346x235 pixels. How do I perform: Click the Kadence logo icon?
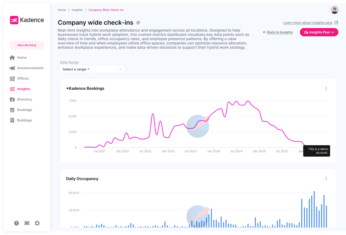click(x=14, y=20)
